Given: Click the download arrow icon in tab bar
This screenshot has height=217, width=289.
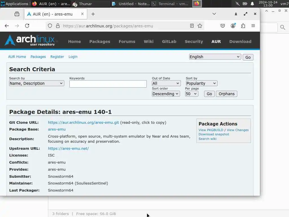Looking at the screenshot, I should point(236,14).
